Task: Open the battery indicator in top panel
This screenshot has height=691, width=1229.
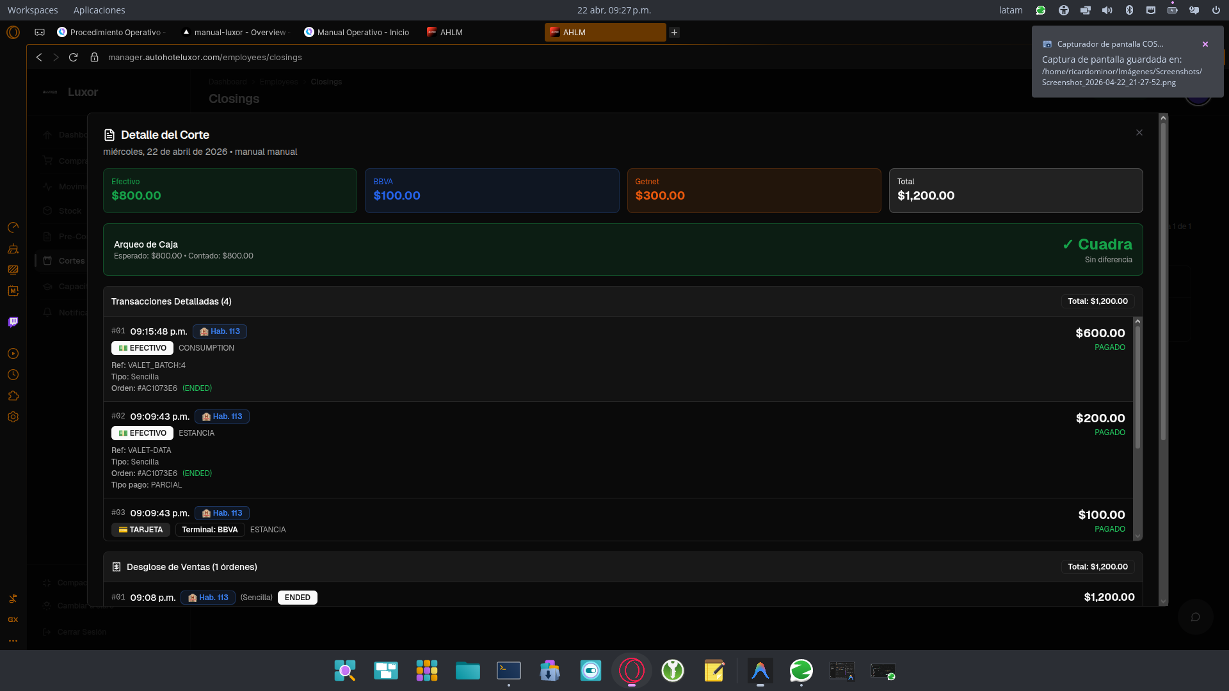Action: point(1172,10)
